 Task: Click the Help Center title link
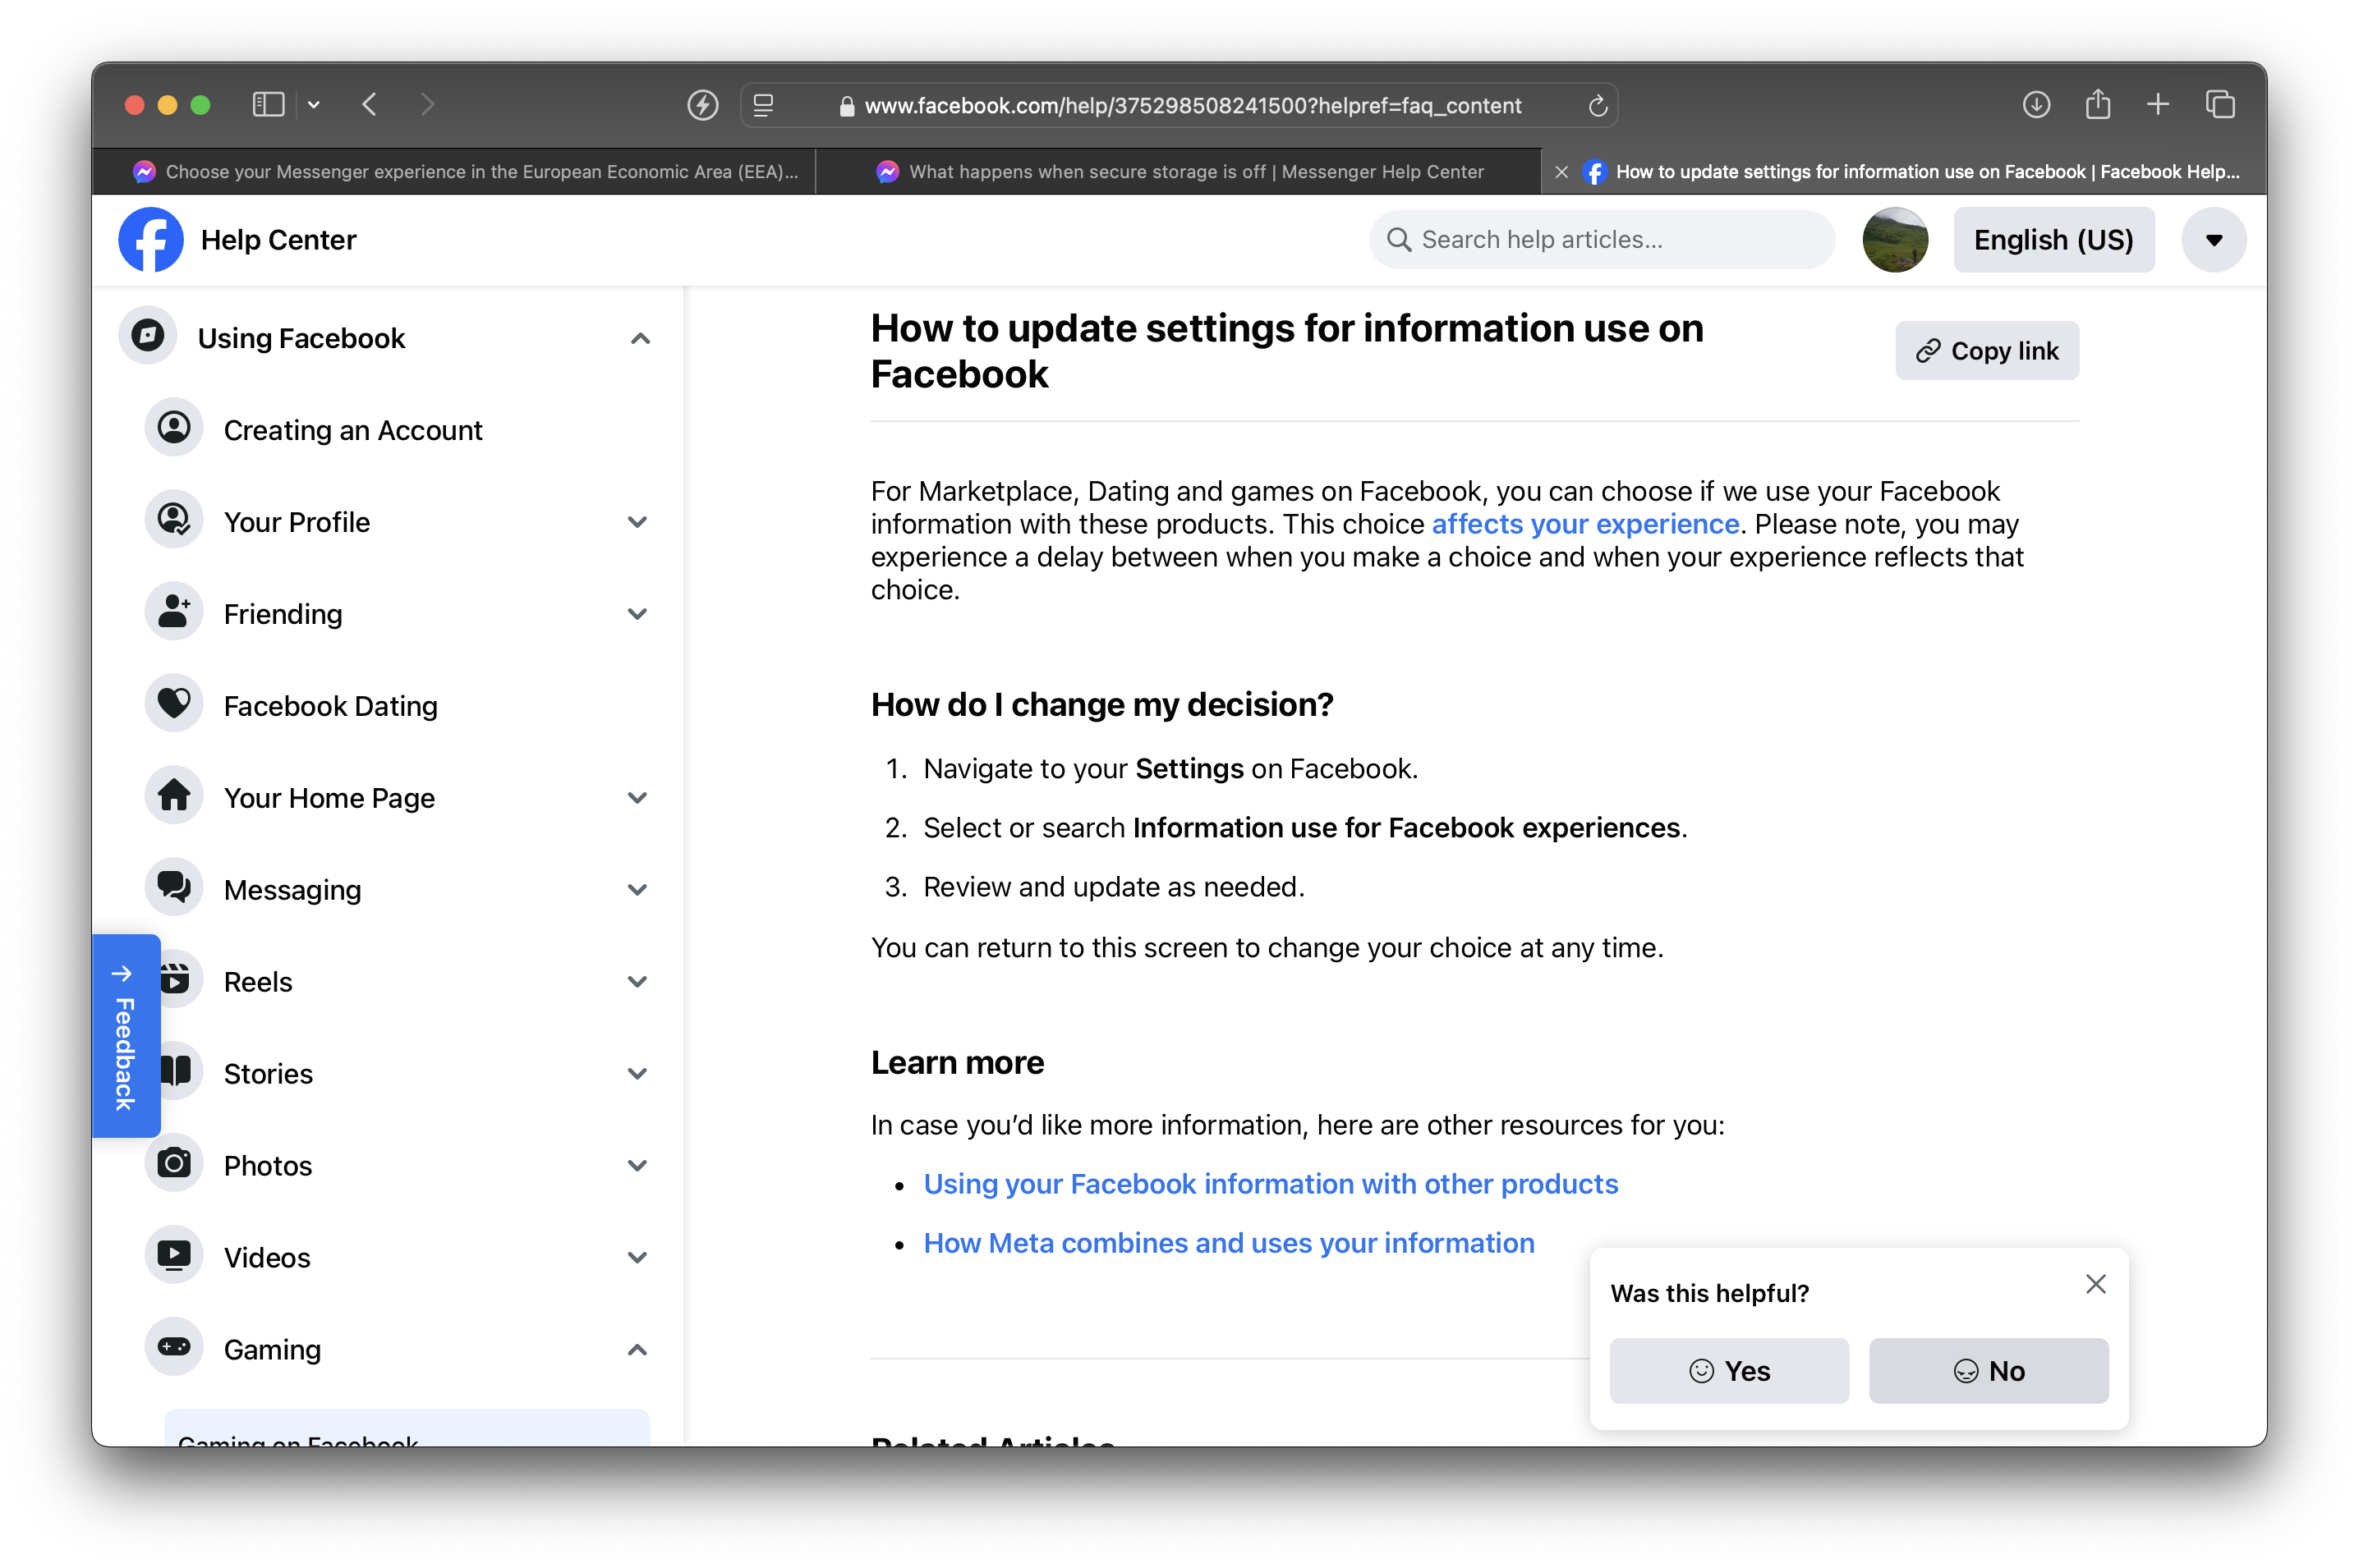(x=278, y=240)
